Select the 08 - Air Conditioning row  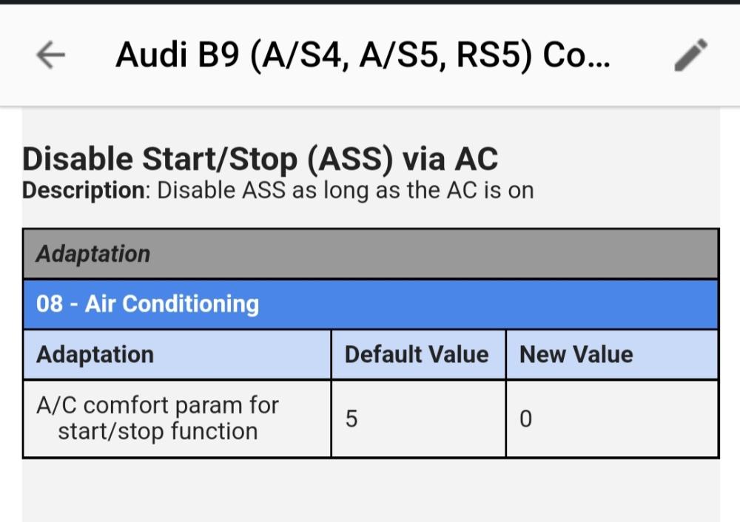(x=371, y=304)
